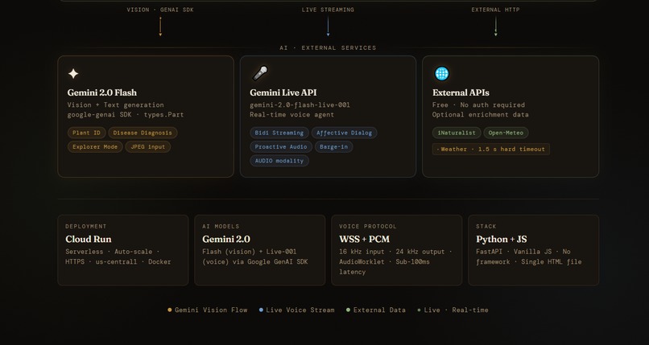This screenshot has width=649, height=345.
Task: Click the globe icon on External APIs card
Action: [441, 73]
